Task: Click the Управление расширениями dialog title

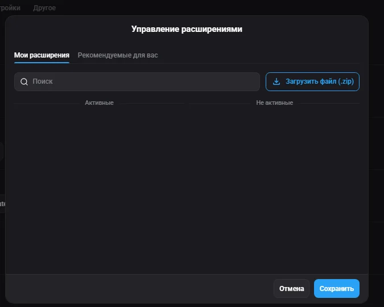Action: pos(187,29)
